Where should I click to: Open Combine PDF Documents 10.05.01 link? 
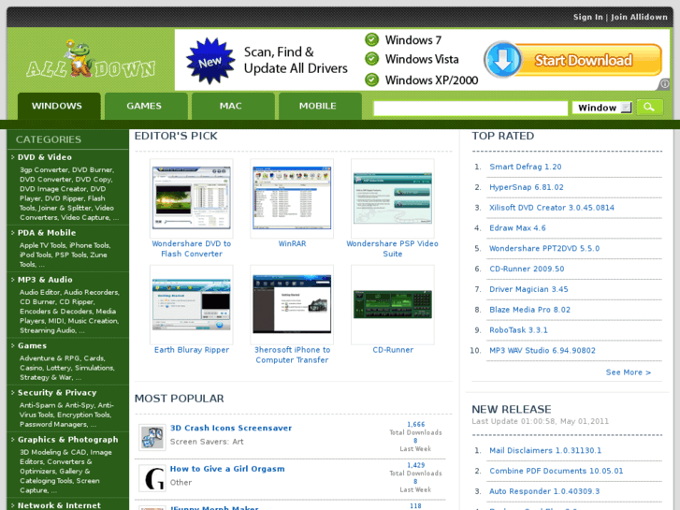tap(557, 471)
